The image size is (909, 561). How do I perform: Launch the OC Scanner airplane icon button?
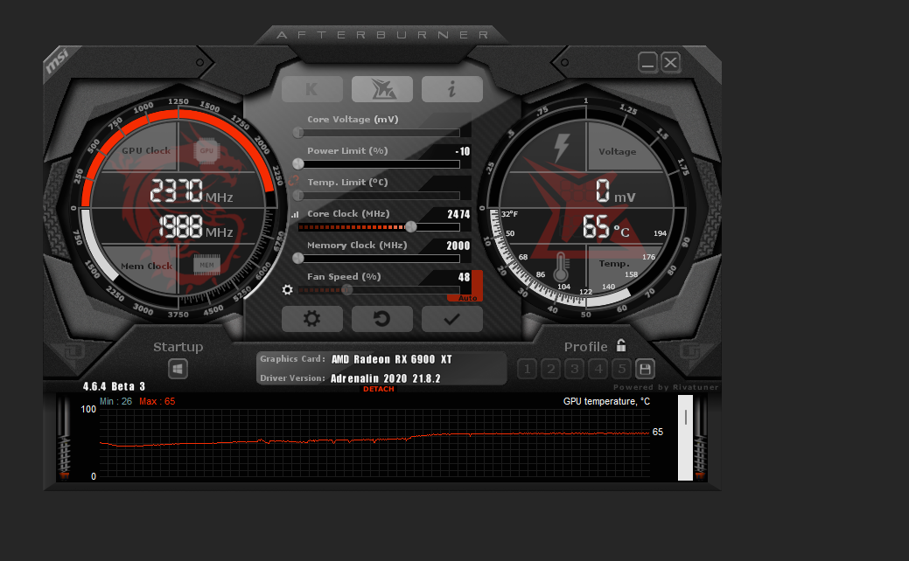click(382, 89)
